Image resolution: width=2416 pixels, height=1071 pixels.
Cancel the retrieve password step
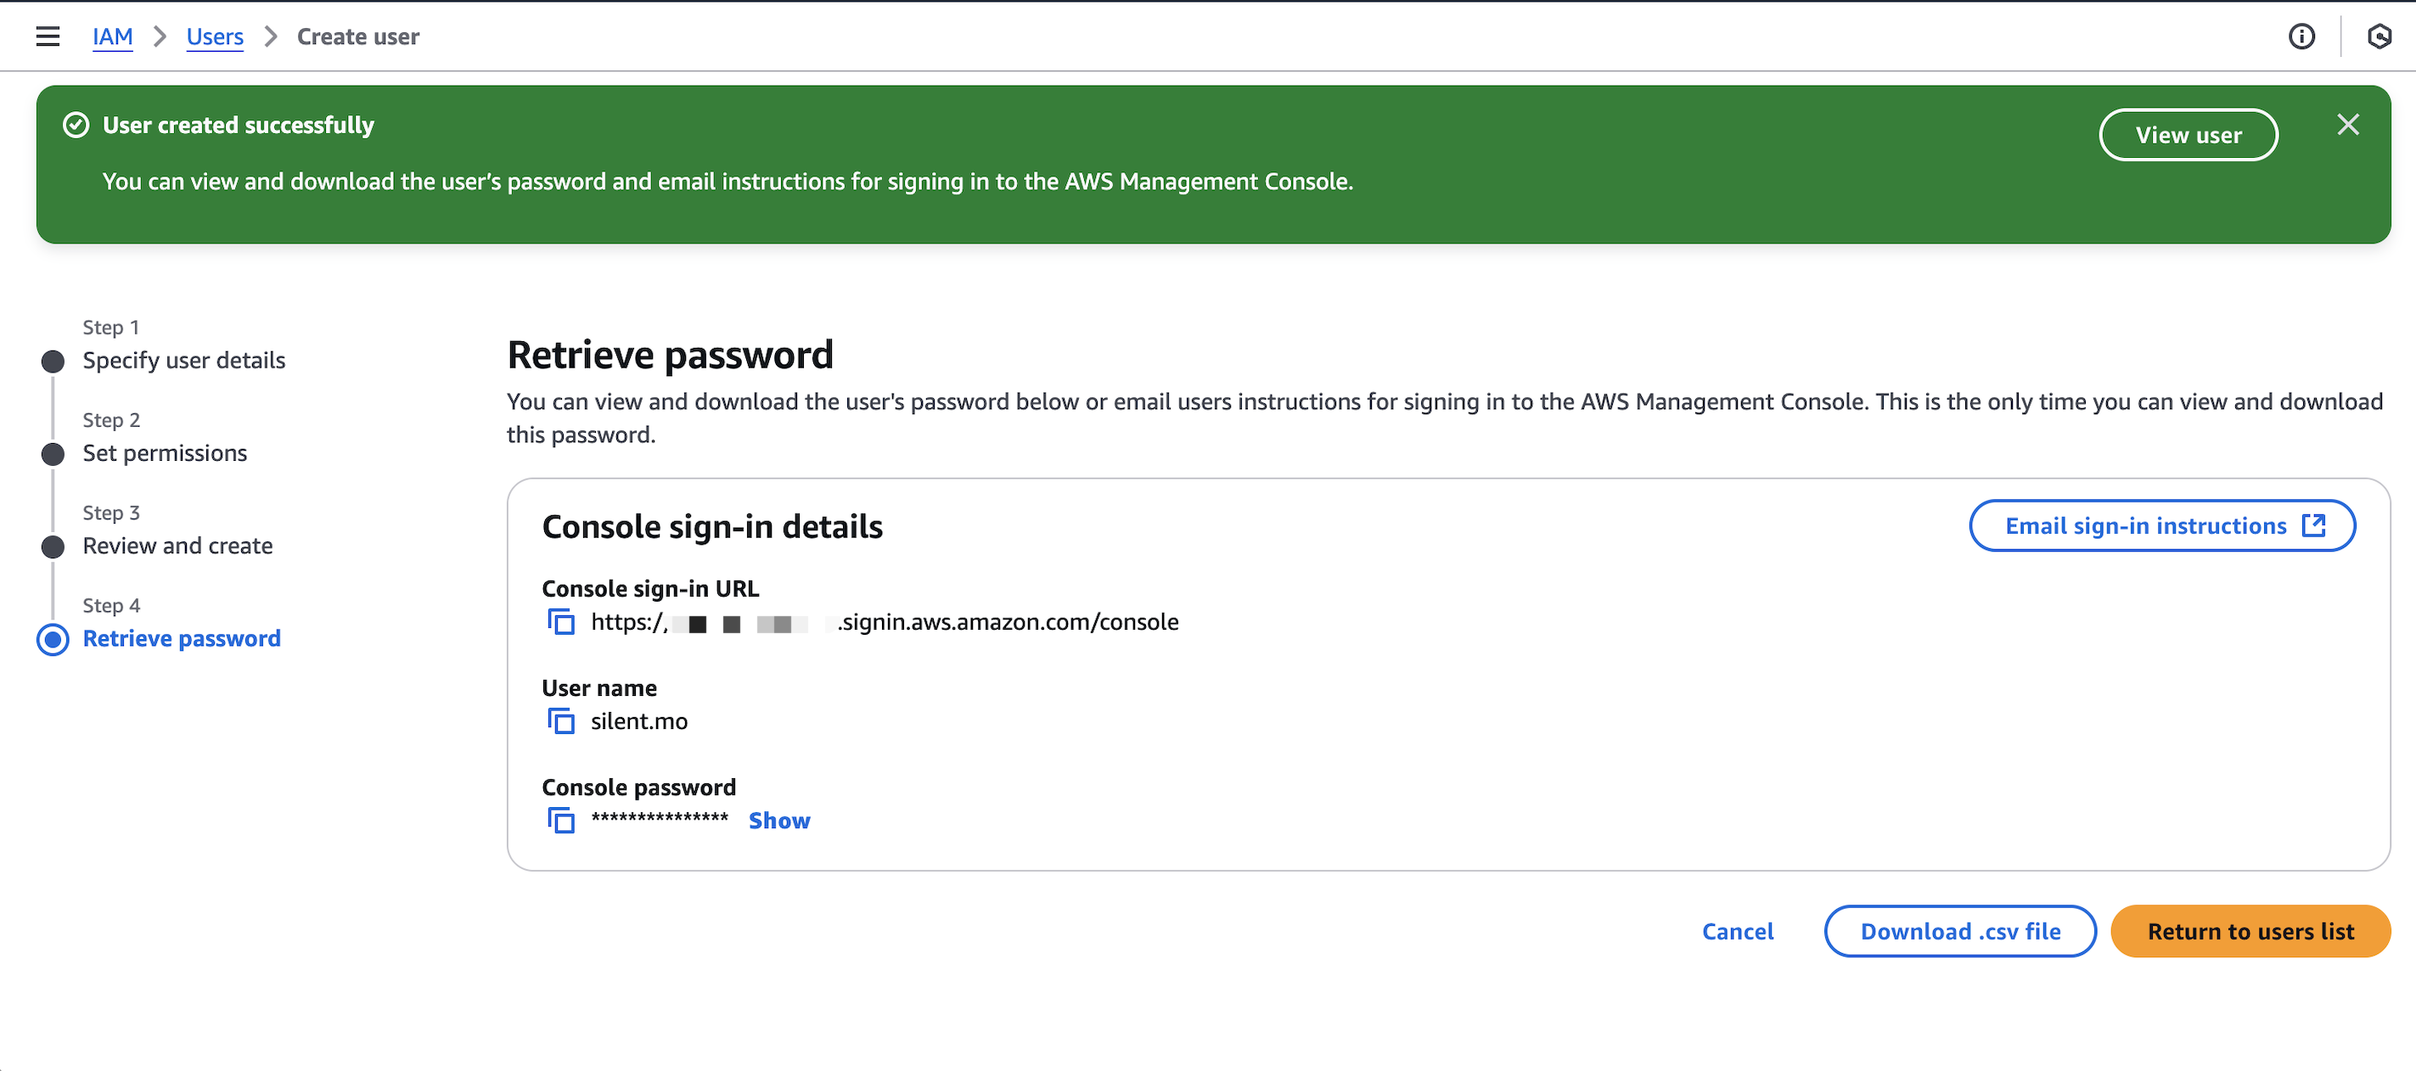(x=1737, y=930)
